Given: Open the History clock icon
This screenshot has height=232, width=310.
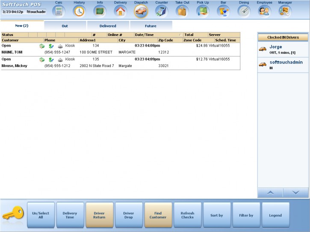Looking at the screenshot, I should (x=79, y=11).
